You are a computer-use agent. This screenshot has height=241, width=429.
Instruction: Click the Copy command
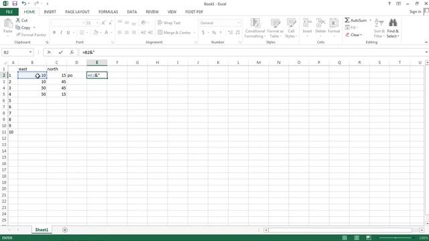pos(23,27)
